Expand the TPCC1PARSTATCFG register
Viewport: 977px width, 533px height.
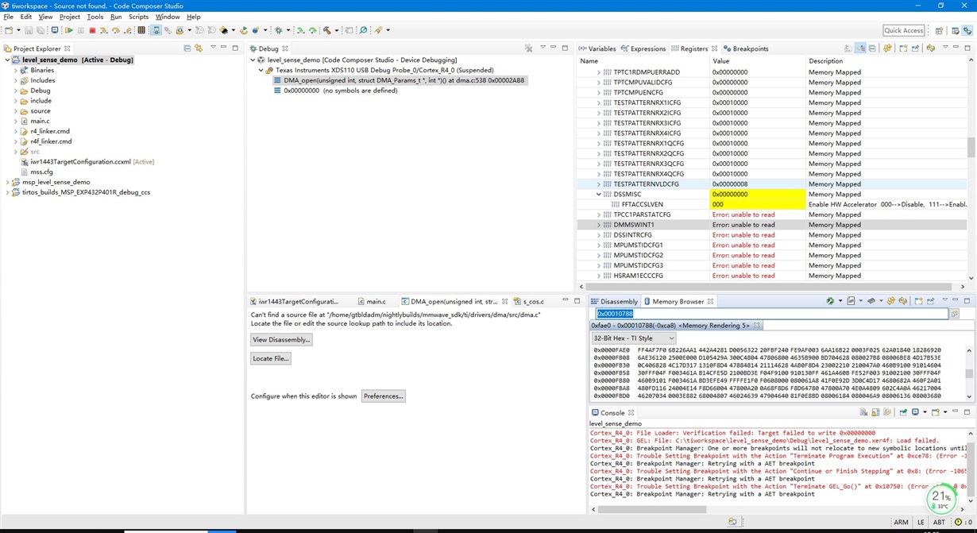pos(599,214)
